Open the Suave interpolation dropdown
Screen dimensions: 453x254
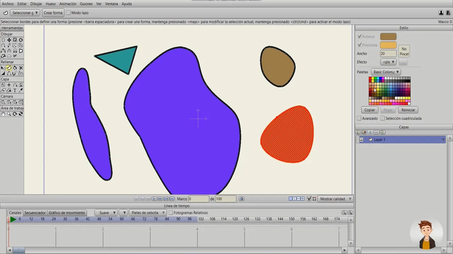(x=106, y=213)
